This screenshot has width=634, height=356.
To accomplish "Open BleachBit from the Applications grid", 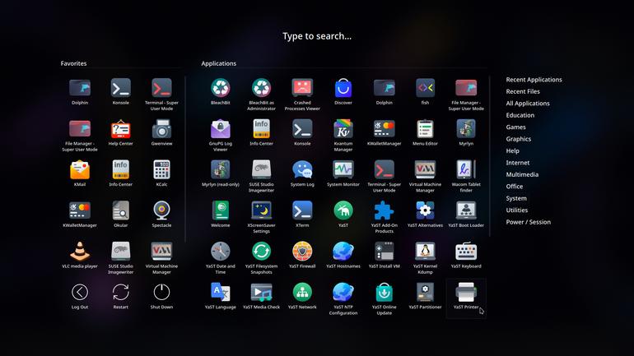I will [221, 92].
